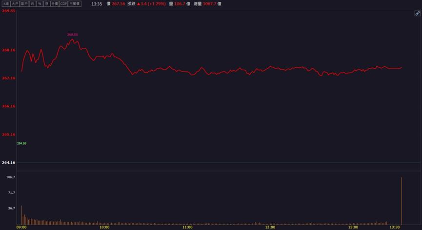Click the 265.16 axis price label
Screen dimensions: 422x230
coord(9,134)
